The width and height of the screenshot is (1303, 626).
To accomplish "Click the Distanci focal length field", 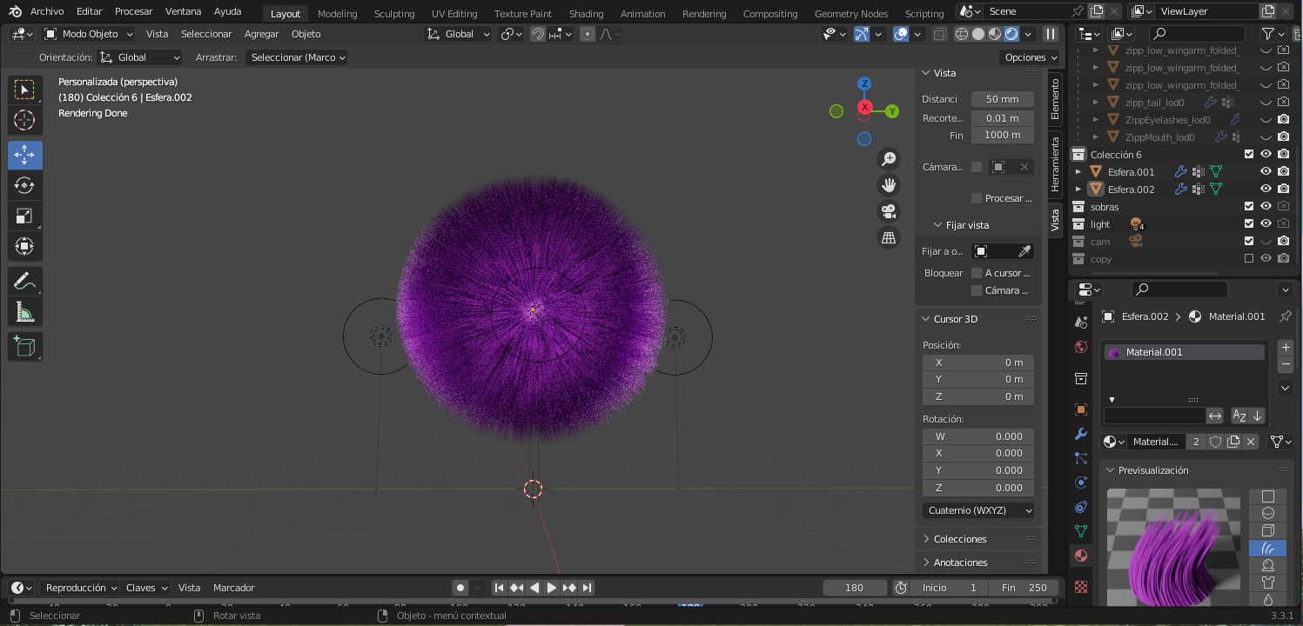I will point(1003,99).
